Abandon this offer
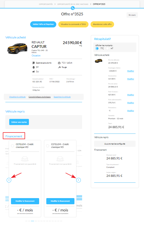The width and height of the screenshot is (144, 225). coord(102,24)
